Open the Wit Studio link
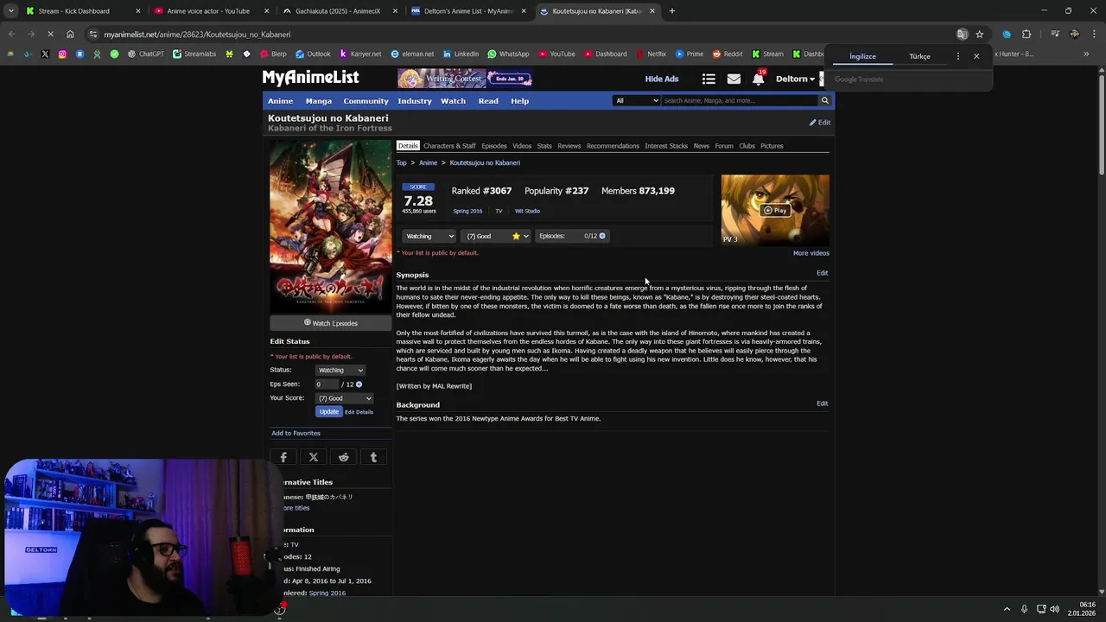The width and height of the screenshot is (1106, 622). [527, 211]
